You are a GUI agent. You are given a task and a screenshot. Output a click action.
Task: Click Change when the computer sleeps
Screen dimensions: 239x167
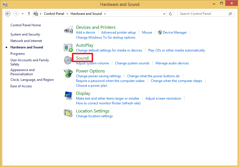click(177, 81)
